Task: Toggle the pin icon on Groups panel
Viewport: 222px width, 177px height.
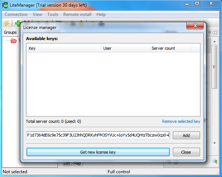Action: (x=210, y=33)
